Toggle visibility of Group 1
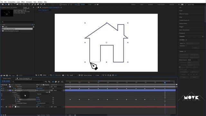Image resolution: width=206 pixels, height=116 pixels. click(x=1, y=94)
